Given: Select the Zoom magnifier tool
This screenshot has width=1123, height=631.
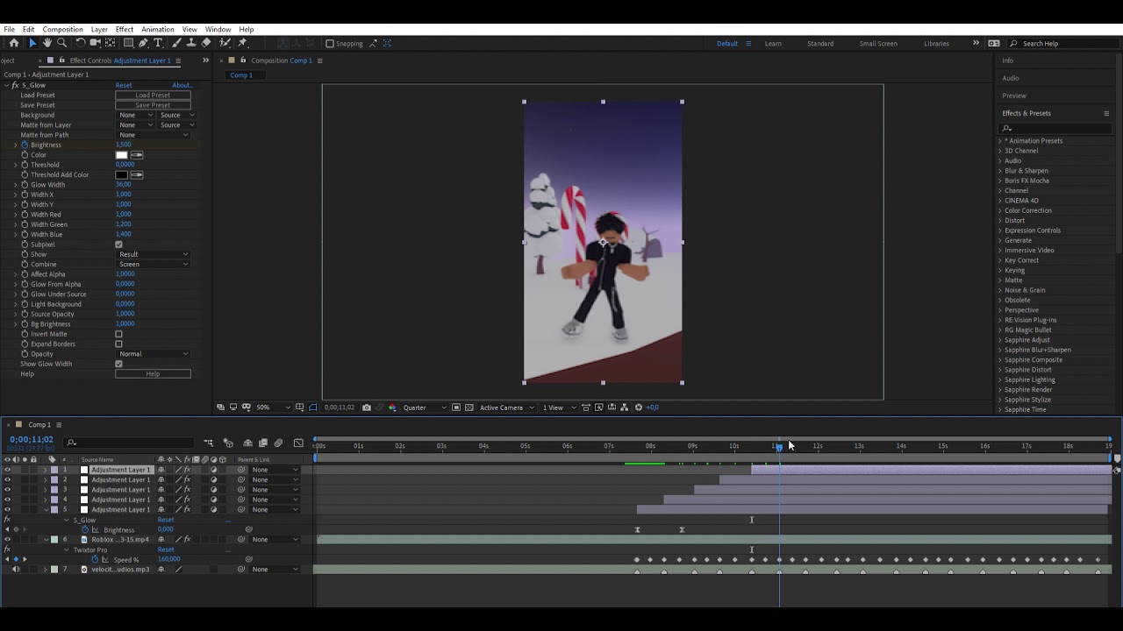Looking at the screenshot, I should tap(61, 43).
